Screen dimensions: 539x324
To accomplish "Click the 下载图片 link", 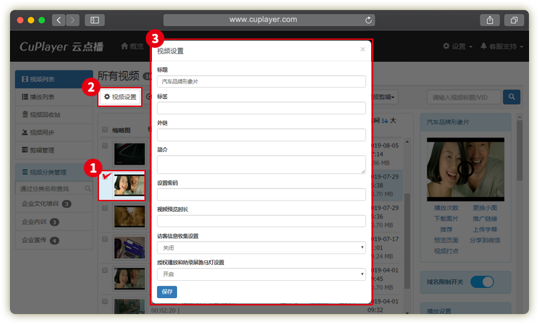I will [446, 218].
